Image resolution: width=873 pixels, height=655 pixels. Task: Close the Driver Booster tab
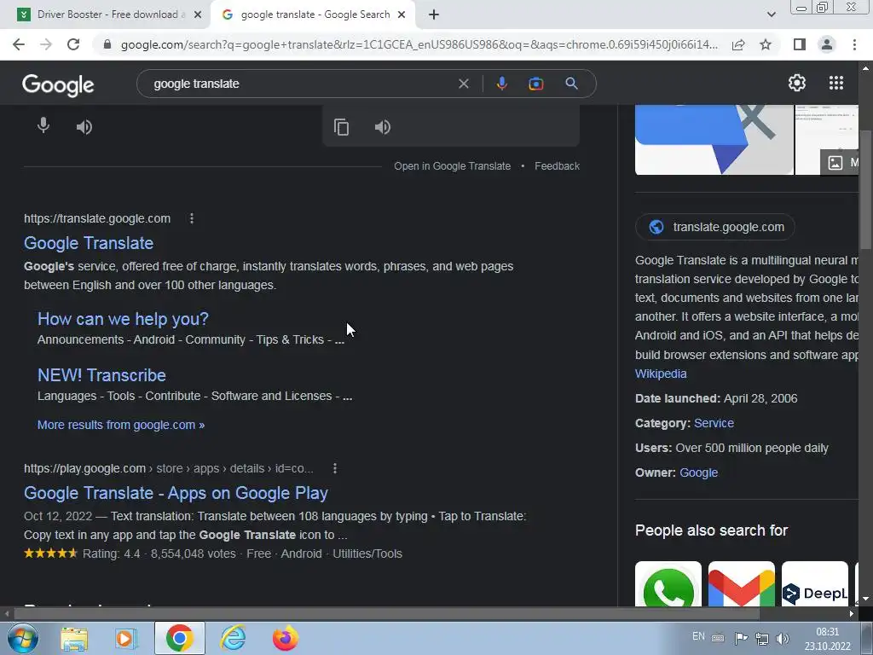click(198, 15)
